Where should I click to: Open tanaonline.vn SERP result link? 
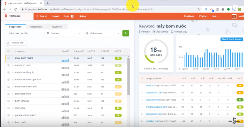click(x=161, y=100)
